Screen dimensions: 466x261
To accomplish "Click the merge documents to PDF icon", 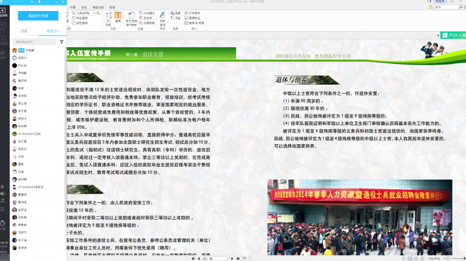I will (x=129, y=17).
